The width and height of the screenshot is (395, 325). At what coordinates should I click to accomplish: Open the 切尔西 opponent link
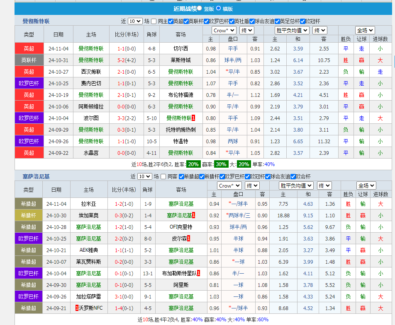pyautogui.click(x=180, y=48)
